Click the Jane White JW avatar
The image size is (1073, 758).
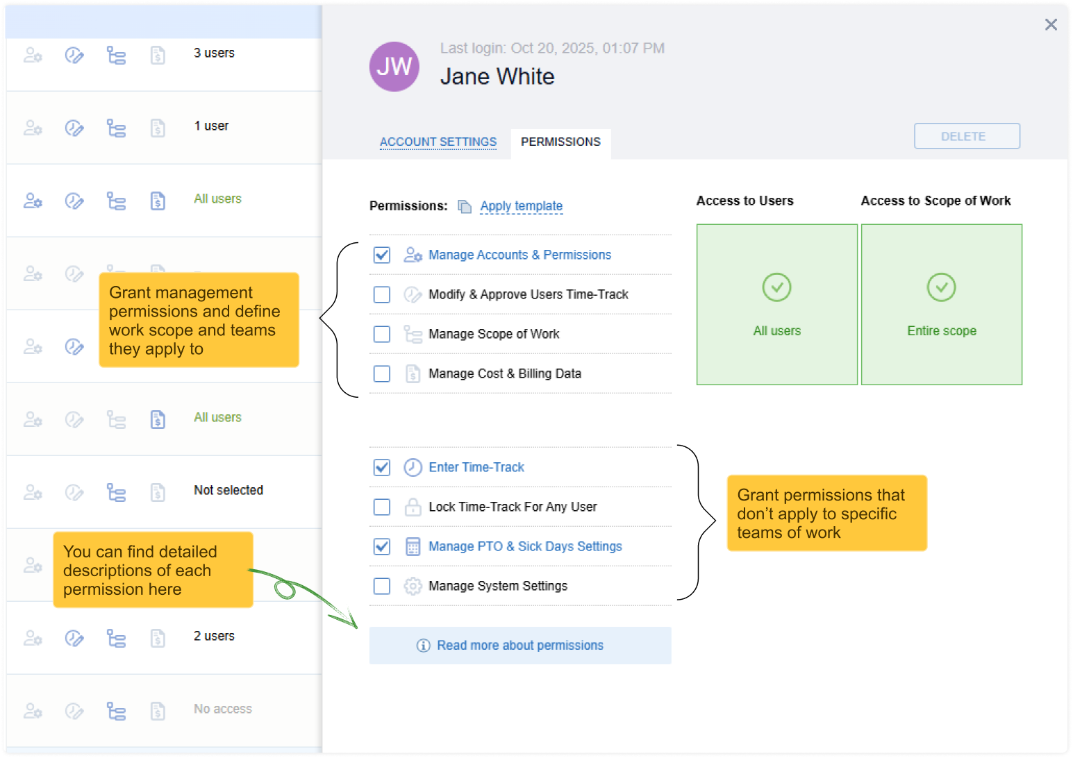point(394,67)
